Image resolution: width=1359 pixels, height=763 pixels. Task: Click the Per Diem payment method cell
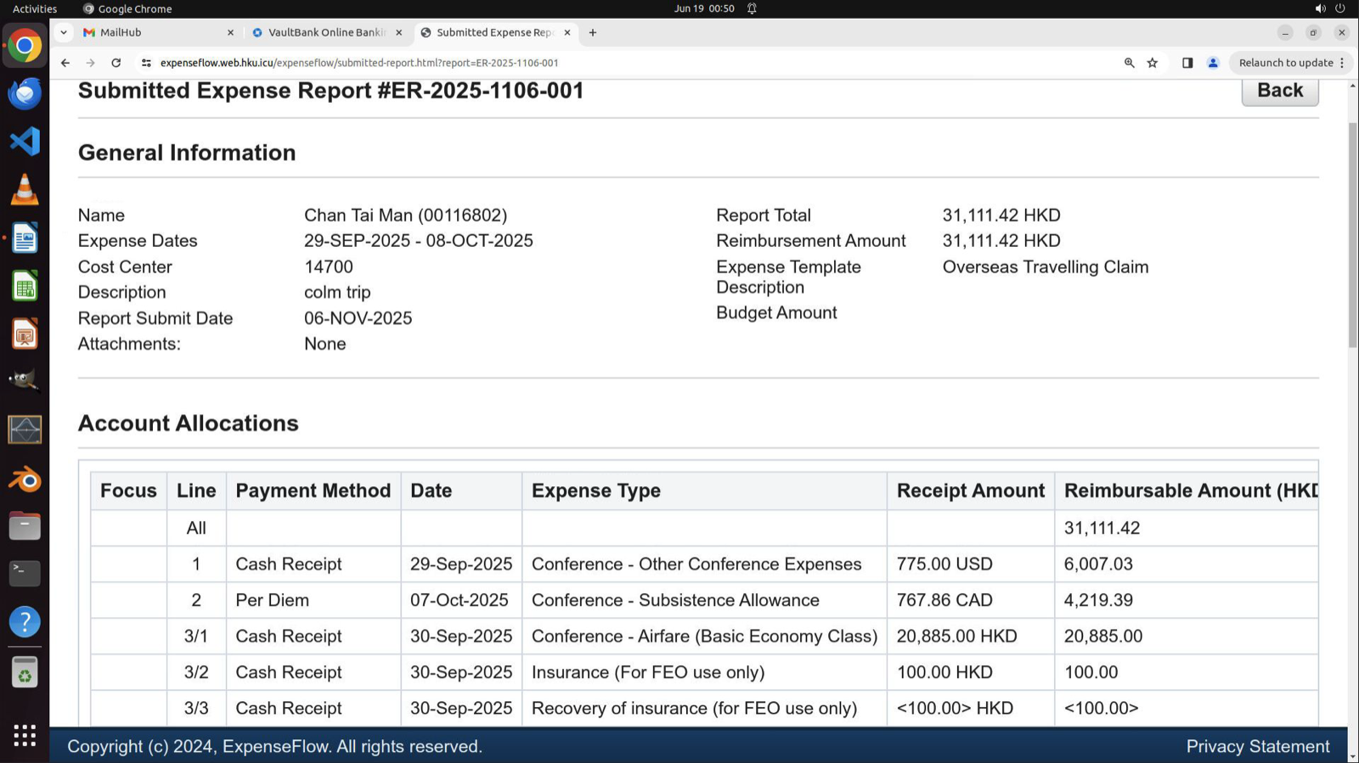coord(313,600)
